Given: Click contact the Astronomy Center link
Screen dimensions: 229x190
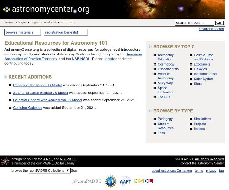Looking at the screenshot, I should point(202,163).
